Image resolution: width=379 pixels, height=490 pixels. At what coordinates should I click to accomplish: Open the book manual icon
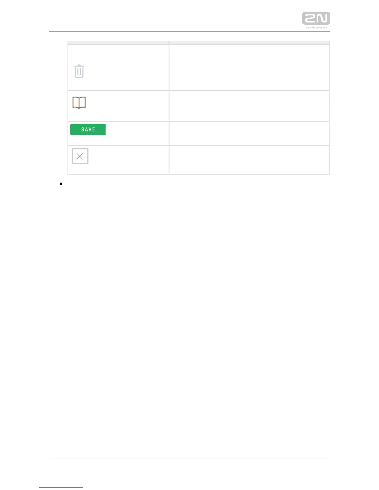(79, 103)
